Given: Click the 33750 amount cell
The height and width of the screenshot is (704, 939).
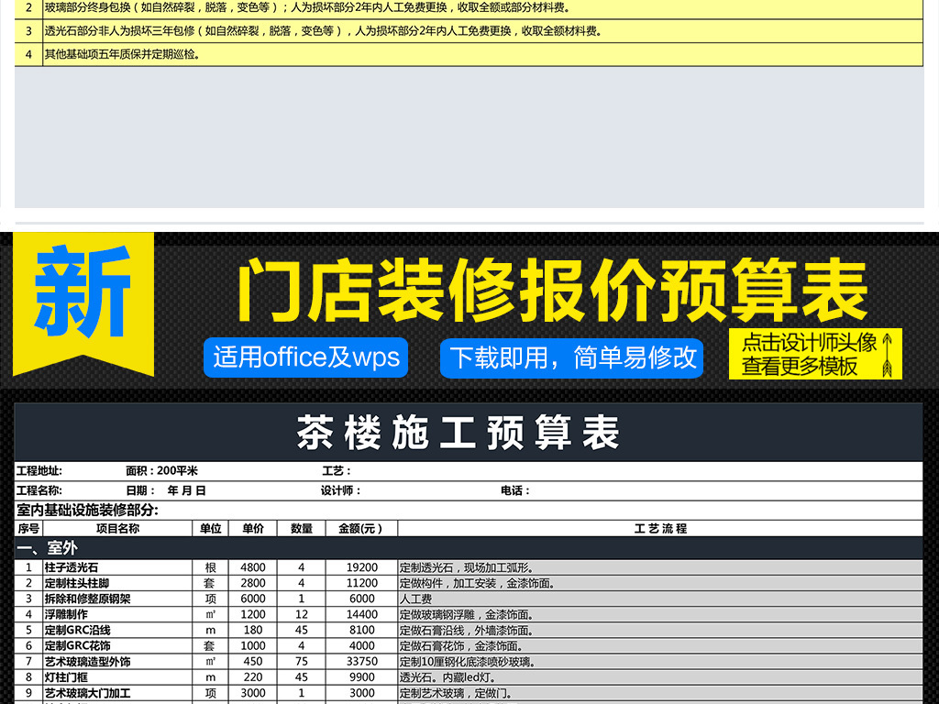Looking at the screenshot, I should [x=362, y=662].
